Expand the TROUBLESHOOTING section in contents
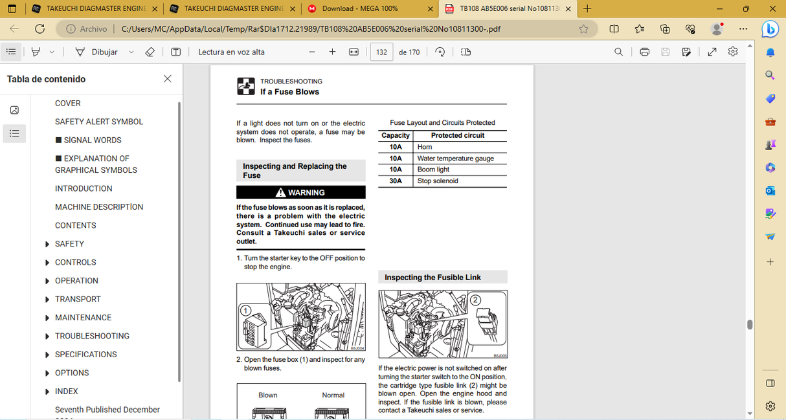 tap(47, 337)
